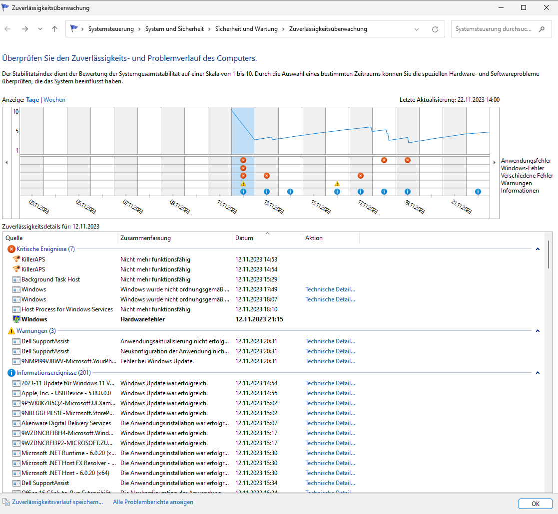Collapse Warnungen group
The width and height of the screenshot is (558, 514).
tap(538, 331)
